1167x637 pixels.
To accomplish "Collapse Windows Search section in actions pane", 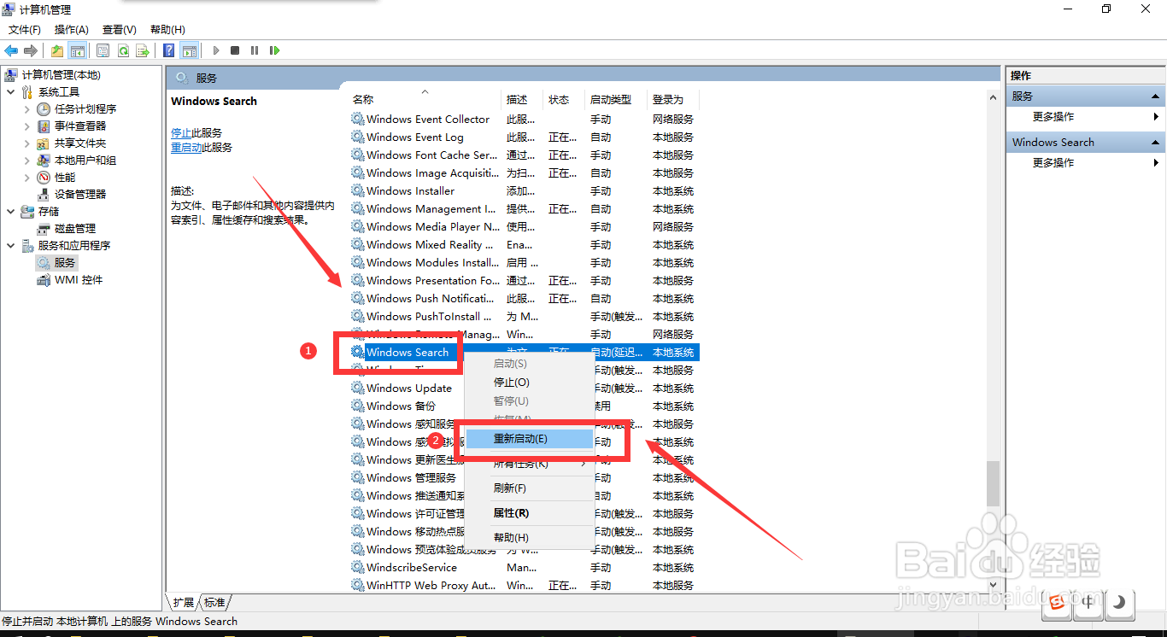I will pos(1155,143).
